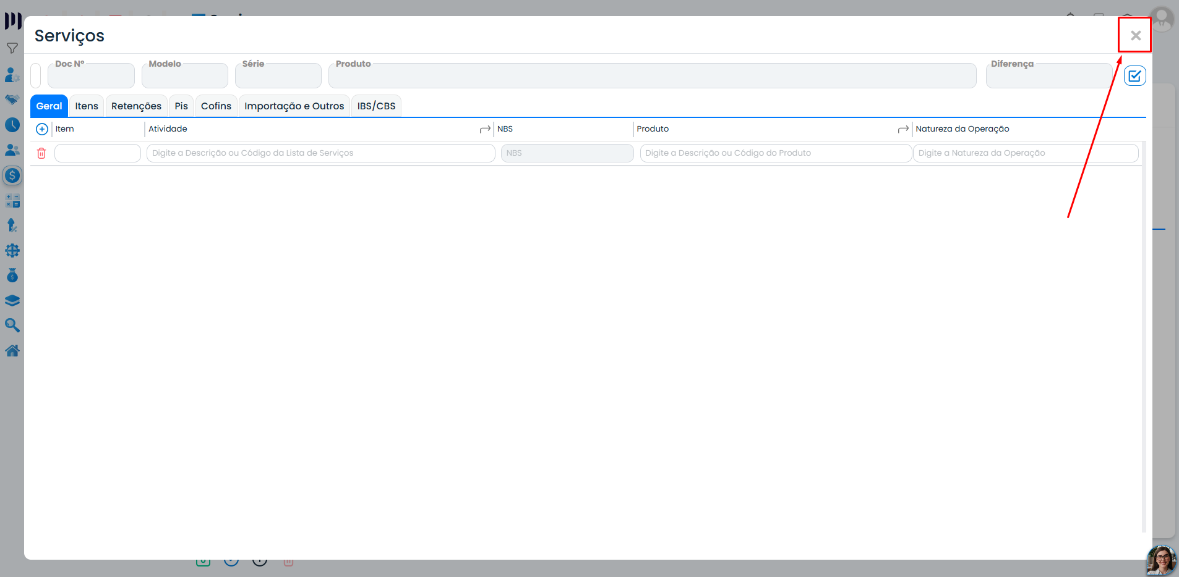
Task: Click the Atividade service list search field
Action: (x=321, y=153)
